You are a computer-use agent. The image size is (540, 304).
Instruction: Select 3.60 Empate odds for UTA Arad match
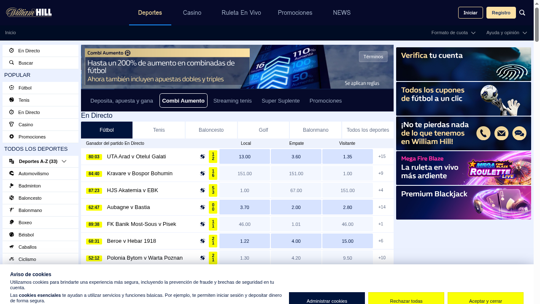pos(296,157)
